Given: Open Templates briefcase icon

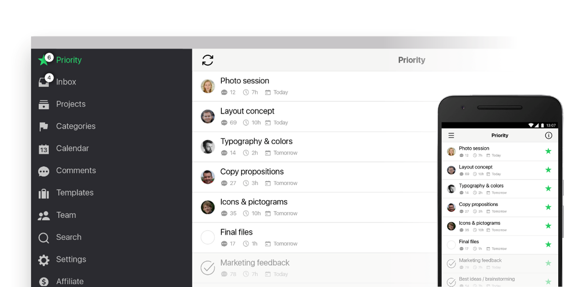Looking at the screenshot, I should click(x=44, y=193).
